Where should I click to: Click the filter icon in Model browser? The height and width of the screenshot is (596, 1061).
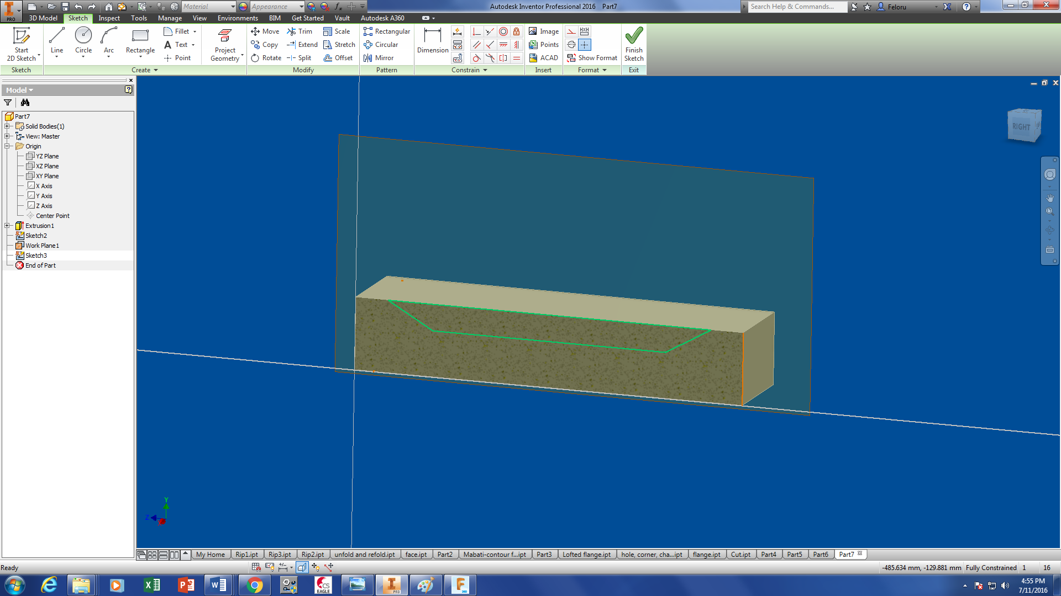point(8,103)
